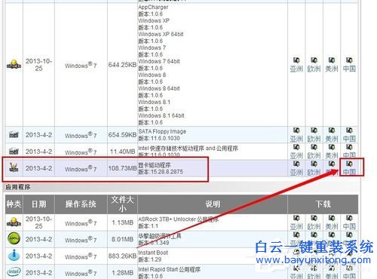Download SATA Floppy Image from 中国
This screenshot has height=279, width=377.
click(349, 135)
